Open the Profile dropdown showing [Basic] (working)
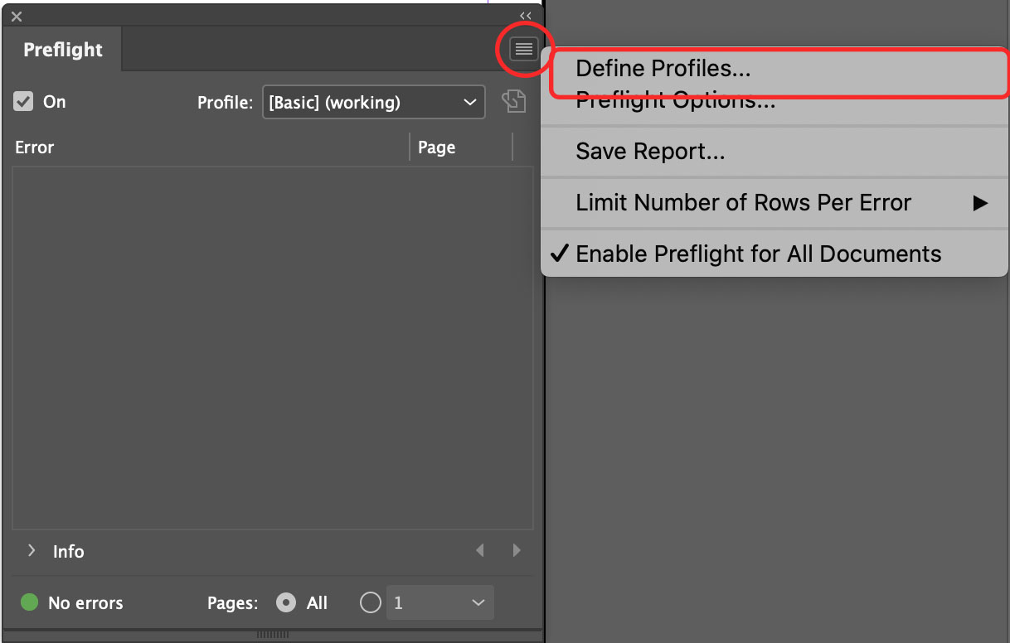This screenshot has width=1010, height=643. [374, 103]
